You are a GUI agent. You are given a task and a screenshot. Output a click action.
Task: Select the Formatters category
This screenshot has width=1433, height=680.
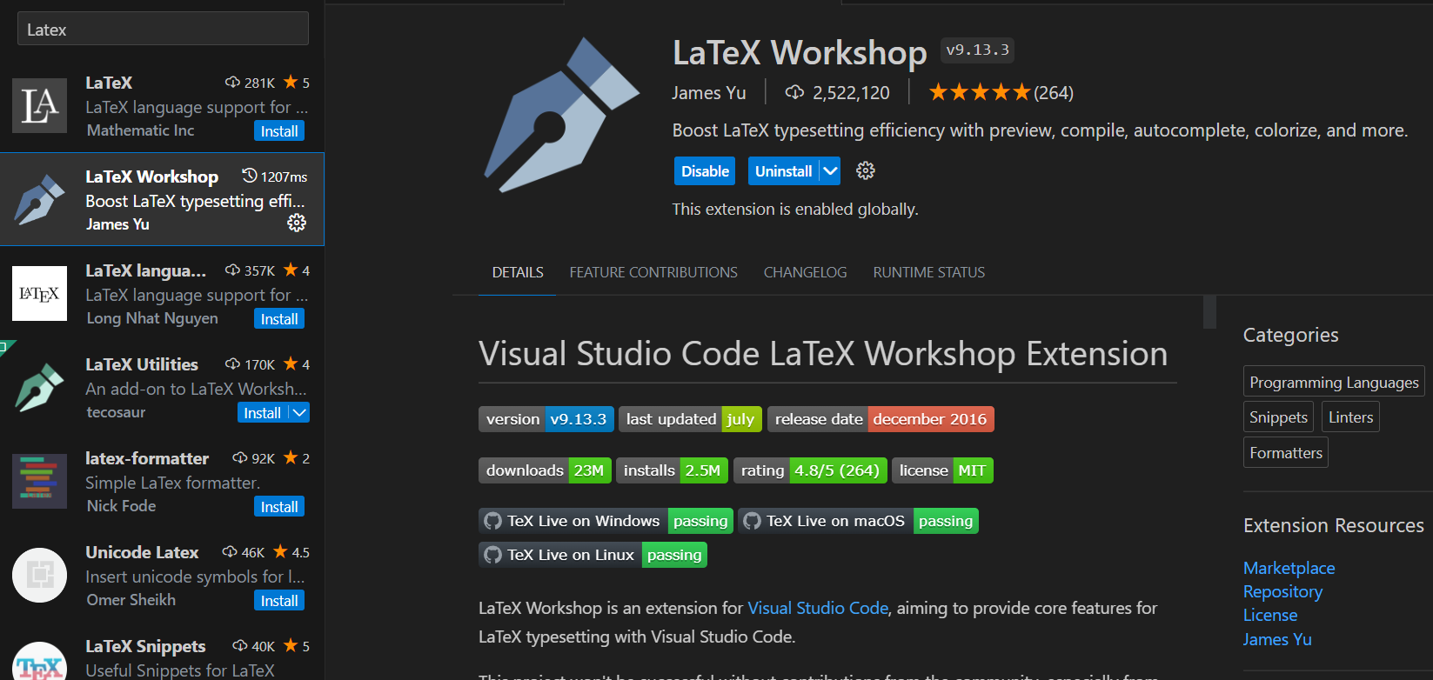[x=1286, y=453]
